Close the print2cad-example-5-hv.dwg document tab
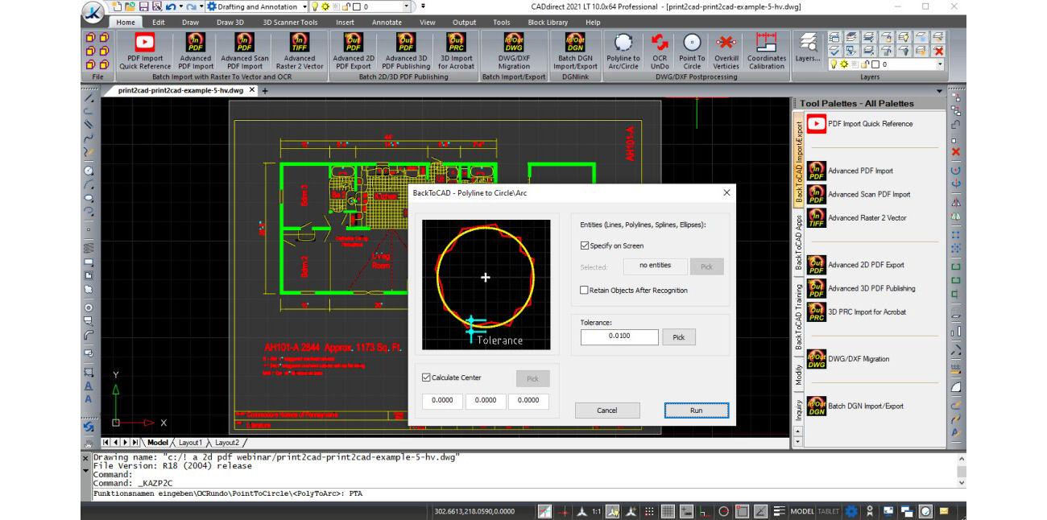1047x520 pixels. point(252,90)
